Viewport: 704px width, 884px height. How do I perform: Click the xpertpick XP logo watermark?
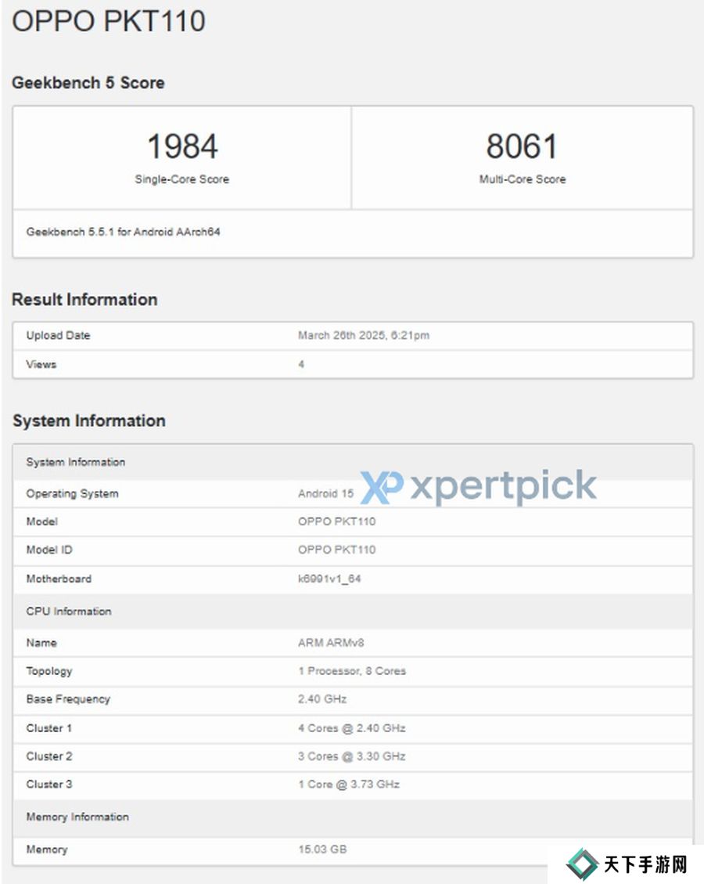(x=382, y=487)
